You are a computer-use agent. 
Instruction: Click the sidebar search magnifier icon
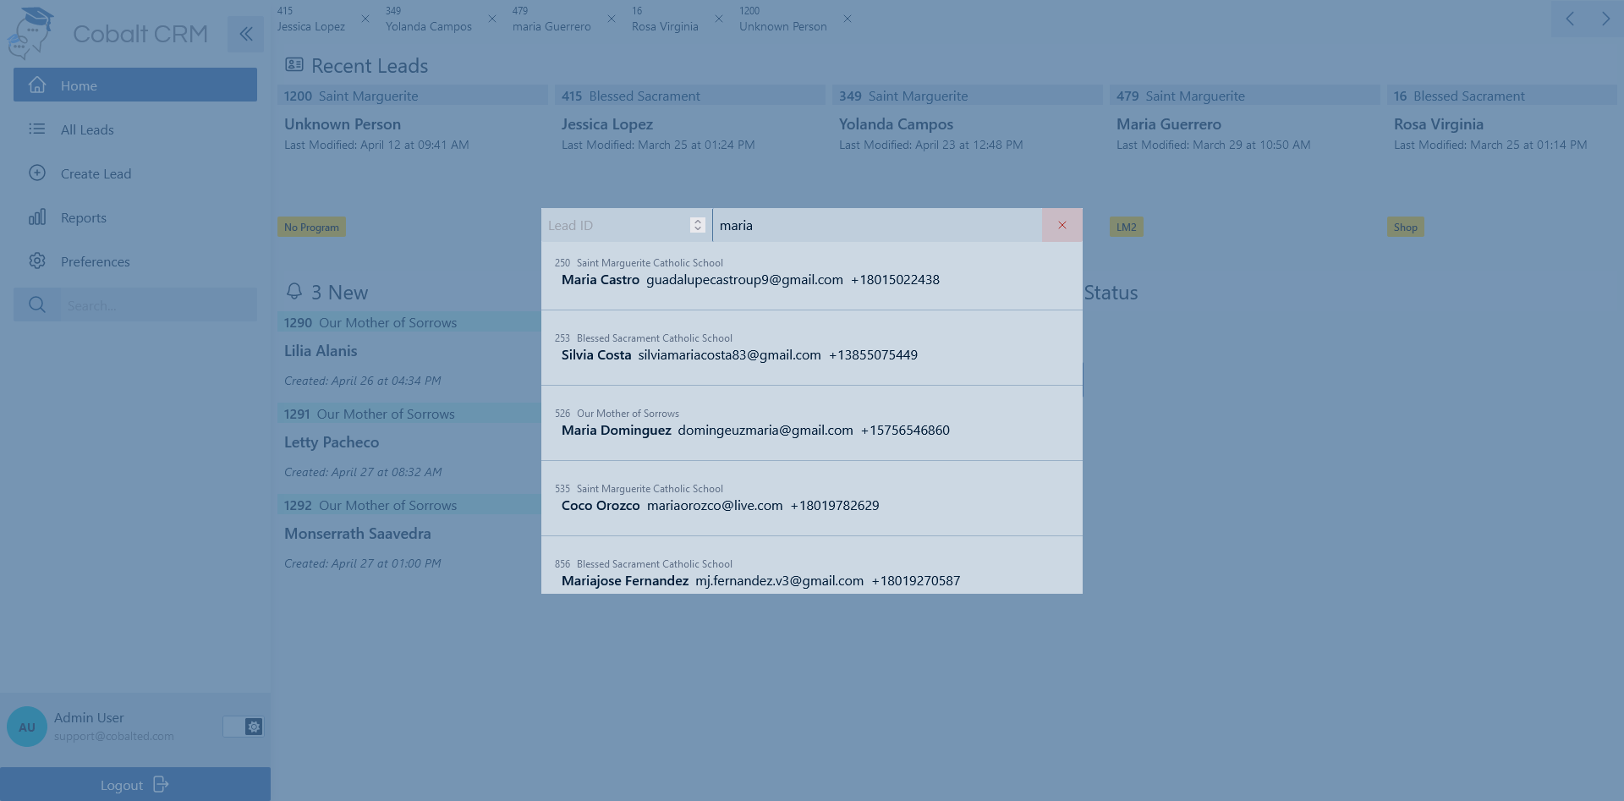pyautogui.click(x=37, y=304)
